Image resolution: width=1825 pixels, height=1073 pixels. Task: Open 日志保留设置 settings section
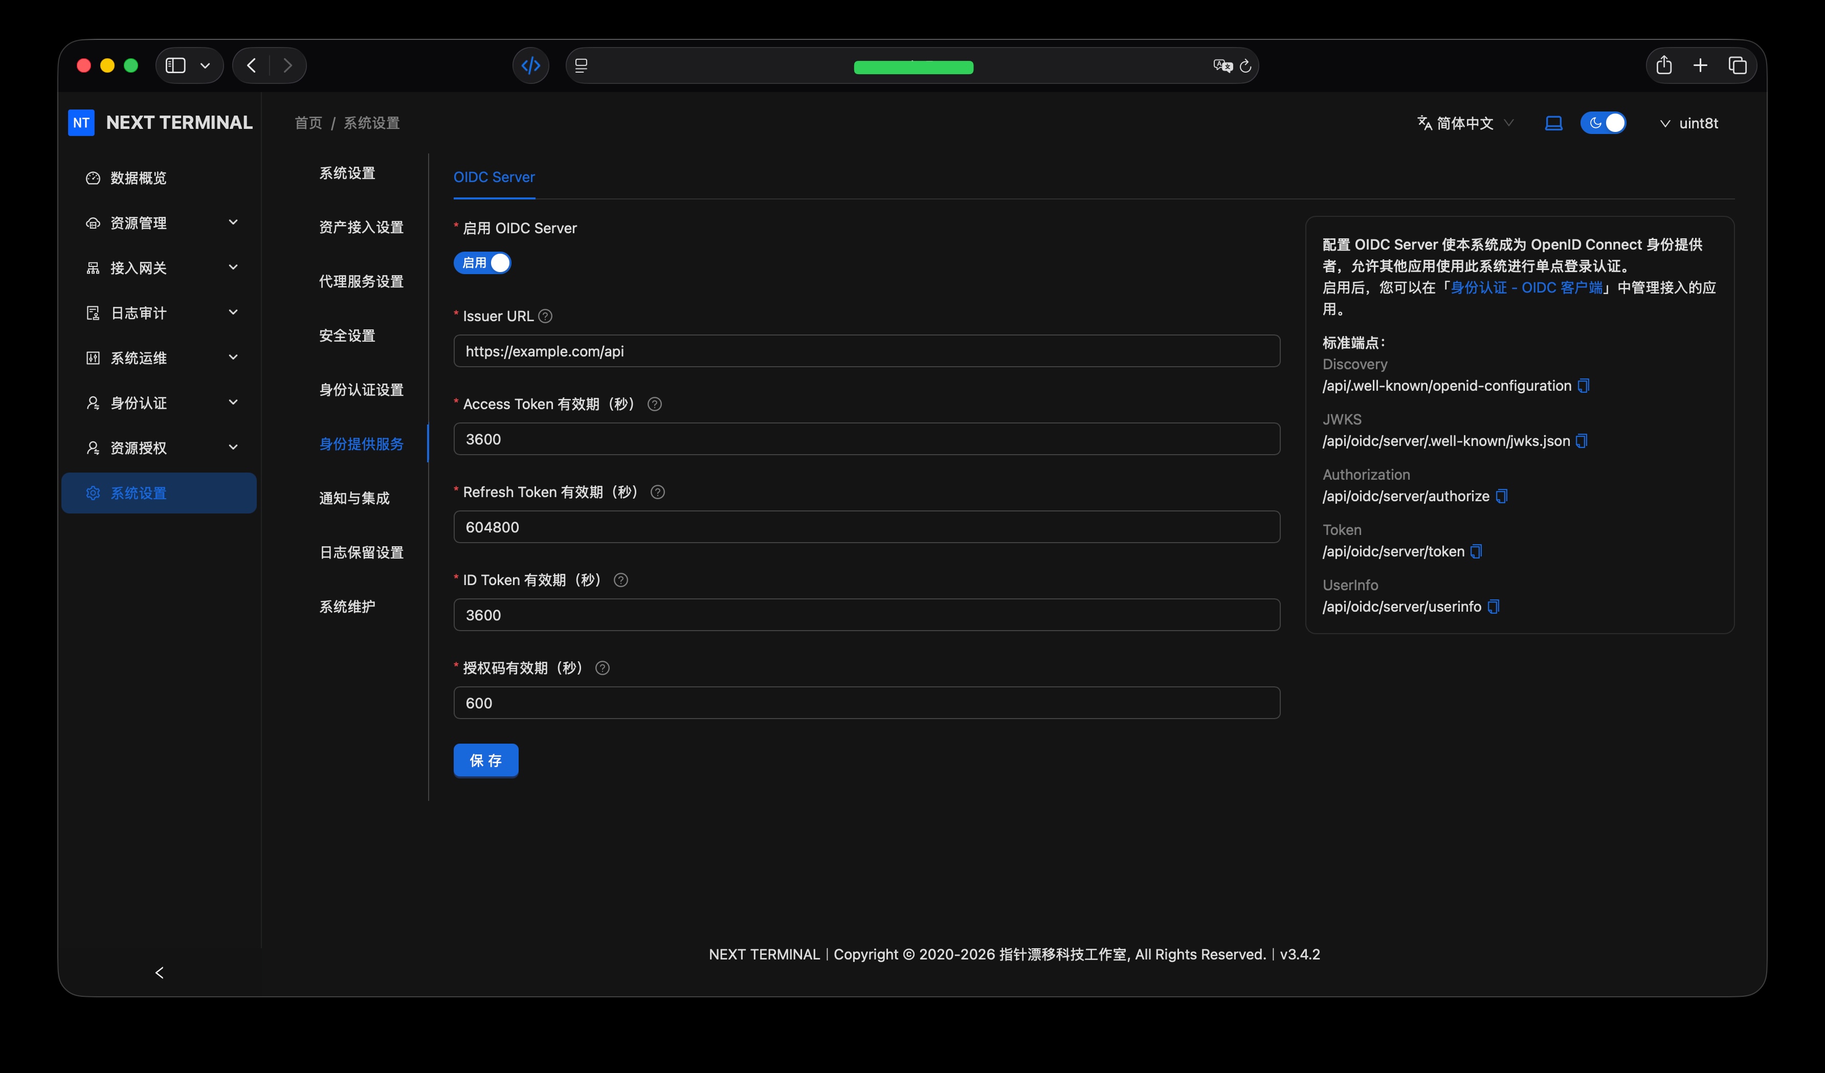(x=362, y=552)
